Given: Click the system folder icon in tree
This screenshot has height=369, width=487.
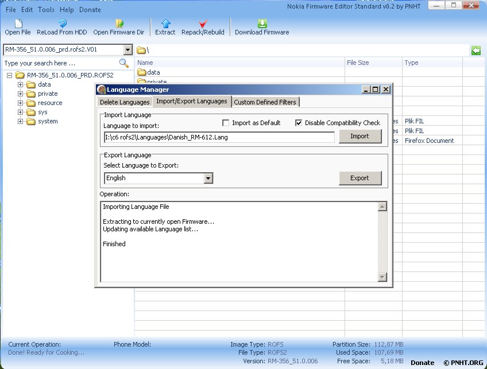Looking at the screenshot, I should pos(31,121).
